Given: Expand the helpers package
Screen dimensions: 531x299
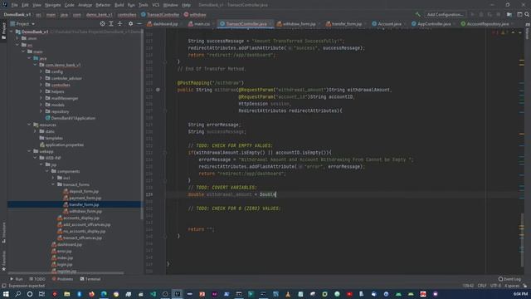Looking at the screenshot, I should pos(41,91).
